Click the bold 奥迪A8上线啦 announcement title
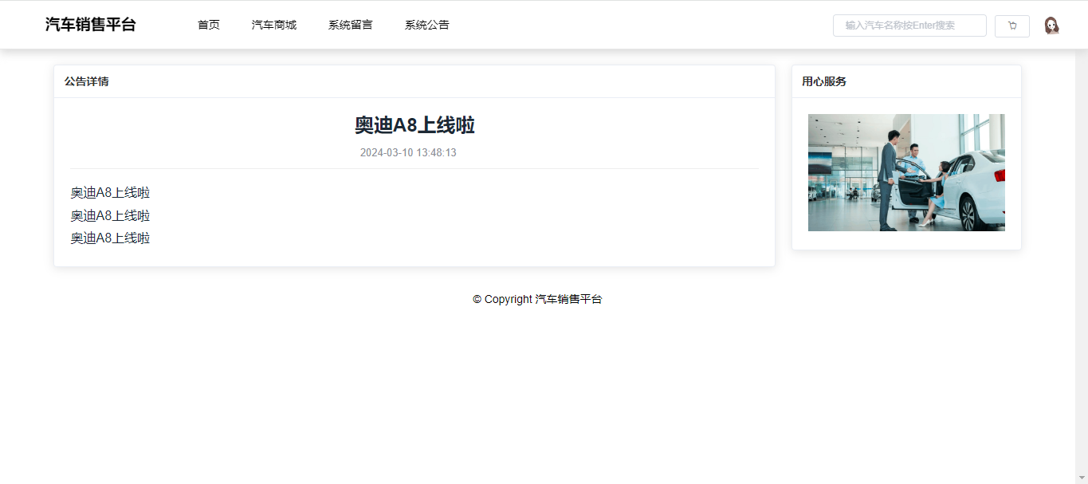 [x=414, y=125]
